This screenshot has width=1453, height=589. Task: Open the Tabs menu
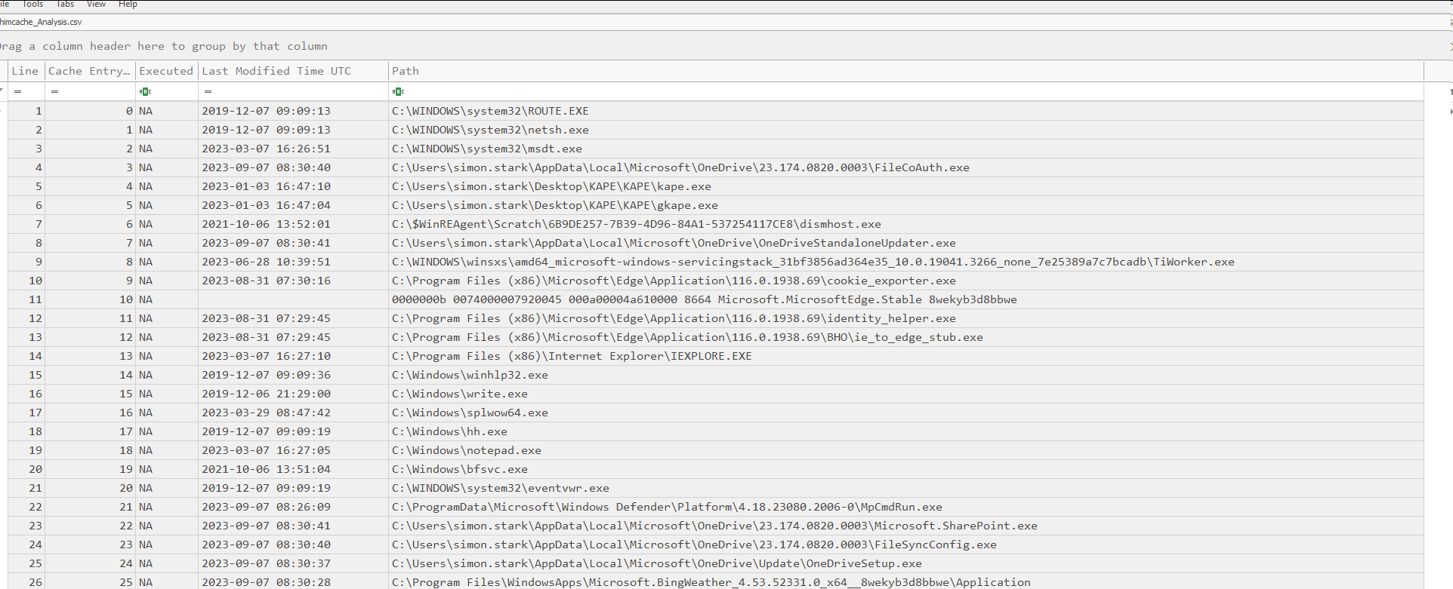coord(65,5)
